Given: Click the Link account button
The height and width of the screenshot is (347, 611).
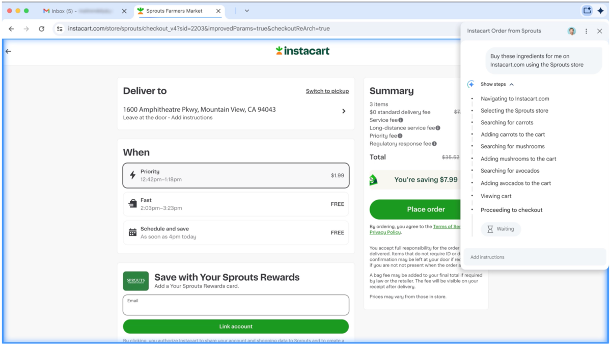Looking at the screenshot, I should [236, 327].
